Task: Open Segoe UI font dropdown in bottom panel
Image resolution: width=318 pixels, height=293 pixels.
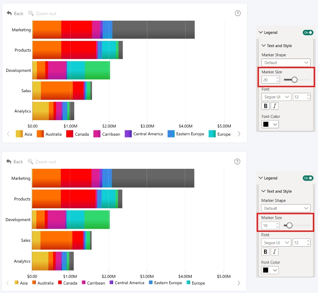Action: [276, 243]
